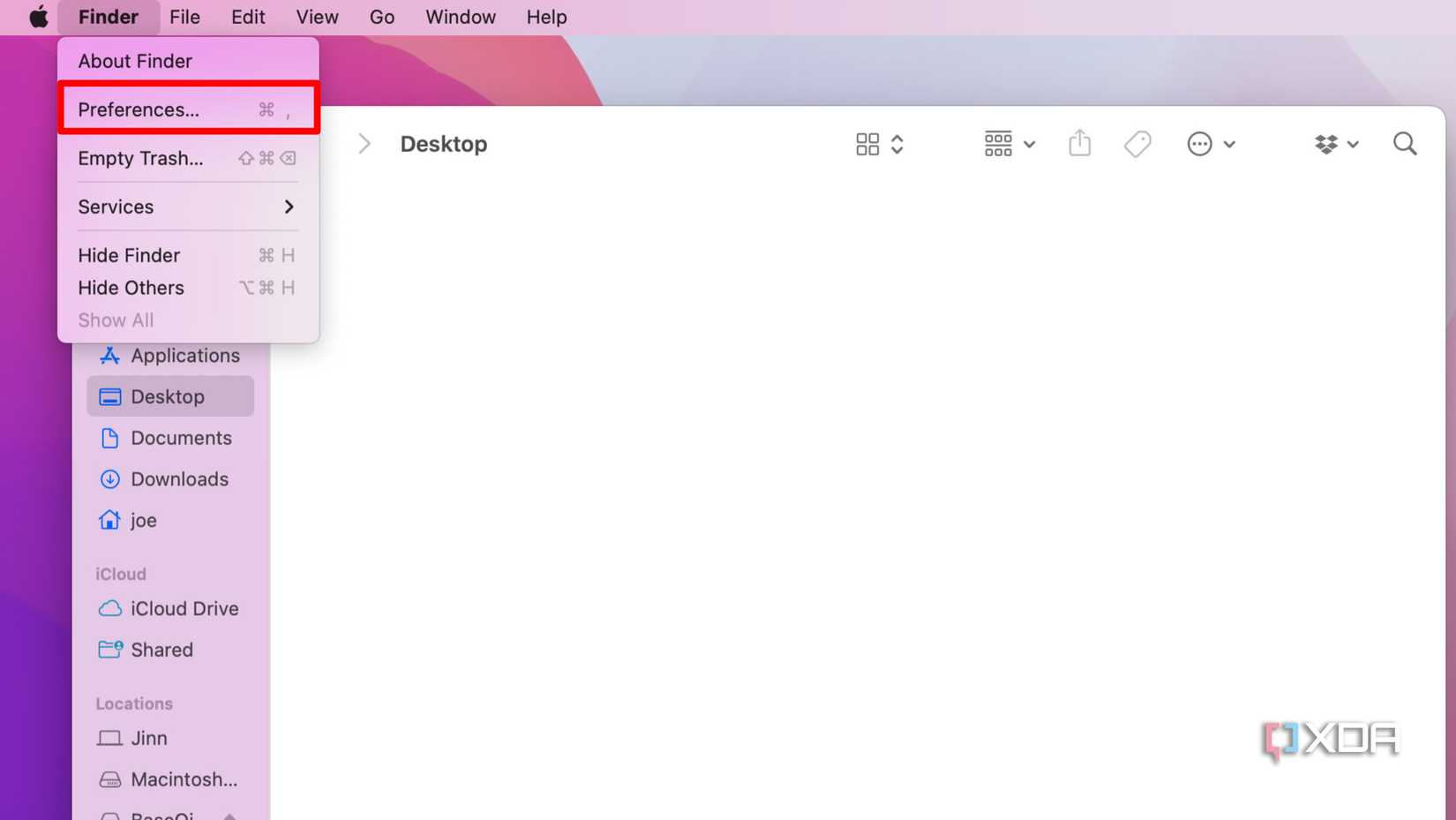Open the Window menu

tap(461, 17)
